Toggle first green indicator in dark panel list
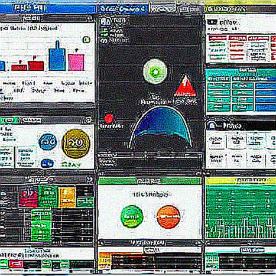The width and height of the screenshot is (276, 276). [x=104, y=30]
